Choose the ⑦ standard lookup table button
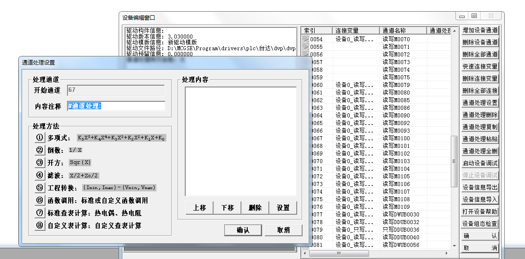This screenshot has height=259, width=525. [40, 213]
